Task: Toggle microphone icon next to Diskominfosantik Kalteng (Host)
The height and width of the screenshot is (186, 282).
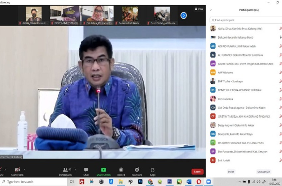Action: click(x=280, y=37)
